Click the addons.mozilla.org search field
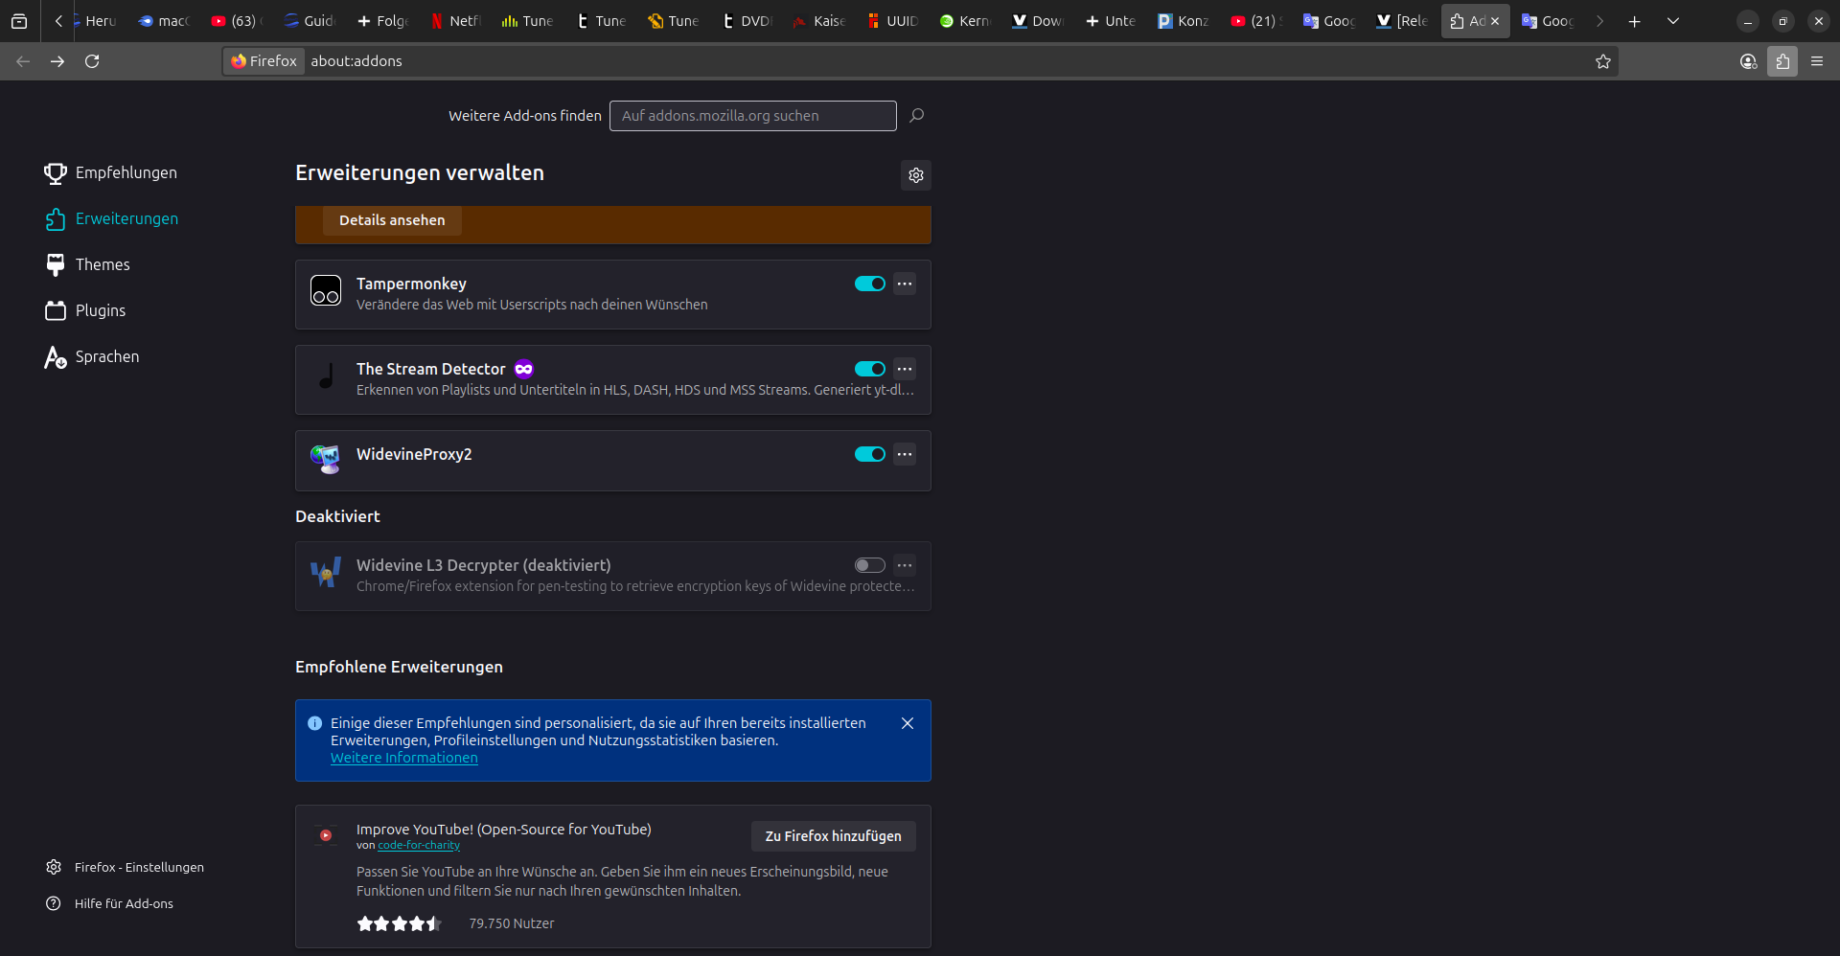Image resolution: width=1840 pixels, height=956 pixels. (753, 116)
